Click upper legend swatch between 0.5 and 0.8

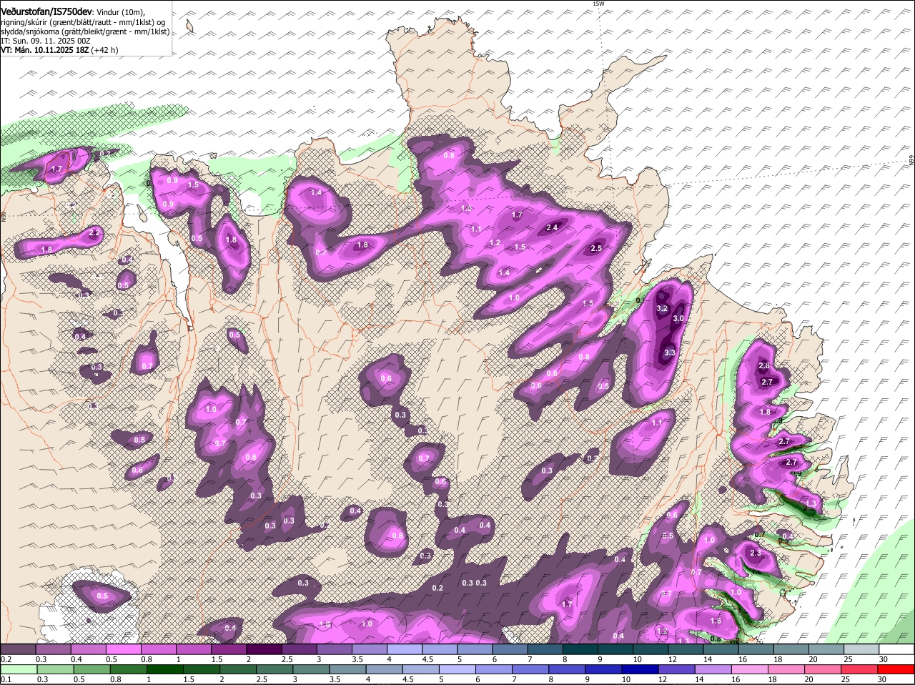[x=124, y=649]
